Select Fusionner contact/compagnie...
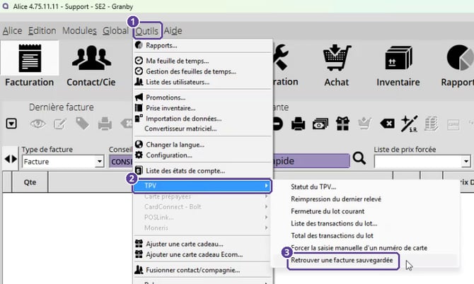This screenshot has width=474, height=284. point(202,270)
